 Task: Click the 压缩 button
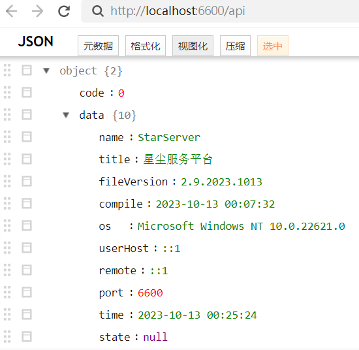(x=235, y=46)
